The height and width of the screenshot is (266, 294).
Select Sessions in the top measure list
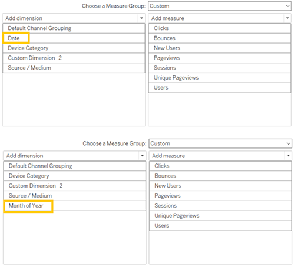[220, 68]
